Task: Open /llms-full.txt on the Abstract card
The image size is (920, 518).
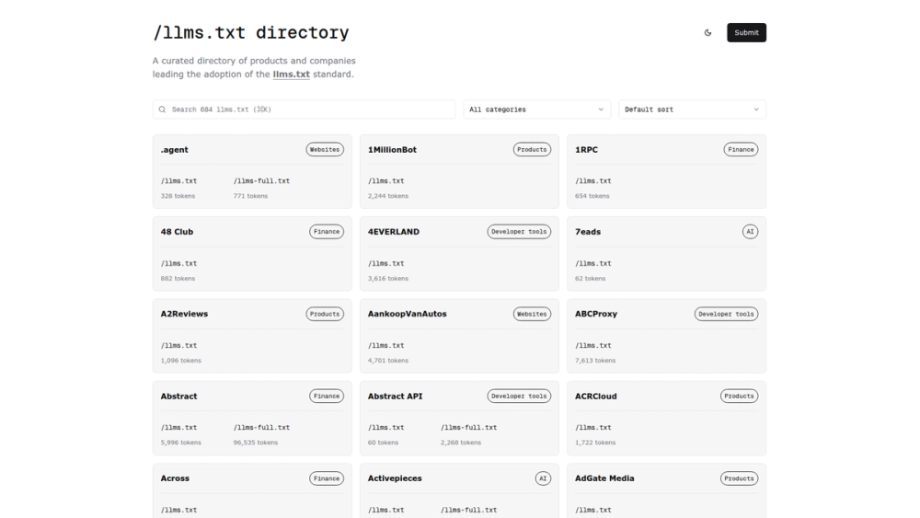Action: [x=261, y=428]
